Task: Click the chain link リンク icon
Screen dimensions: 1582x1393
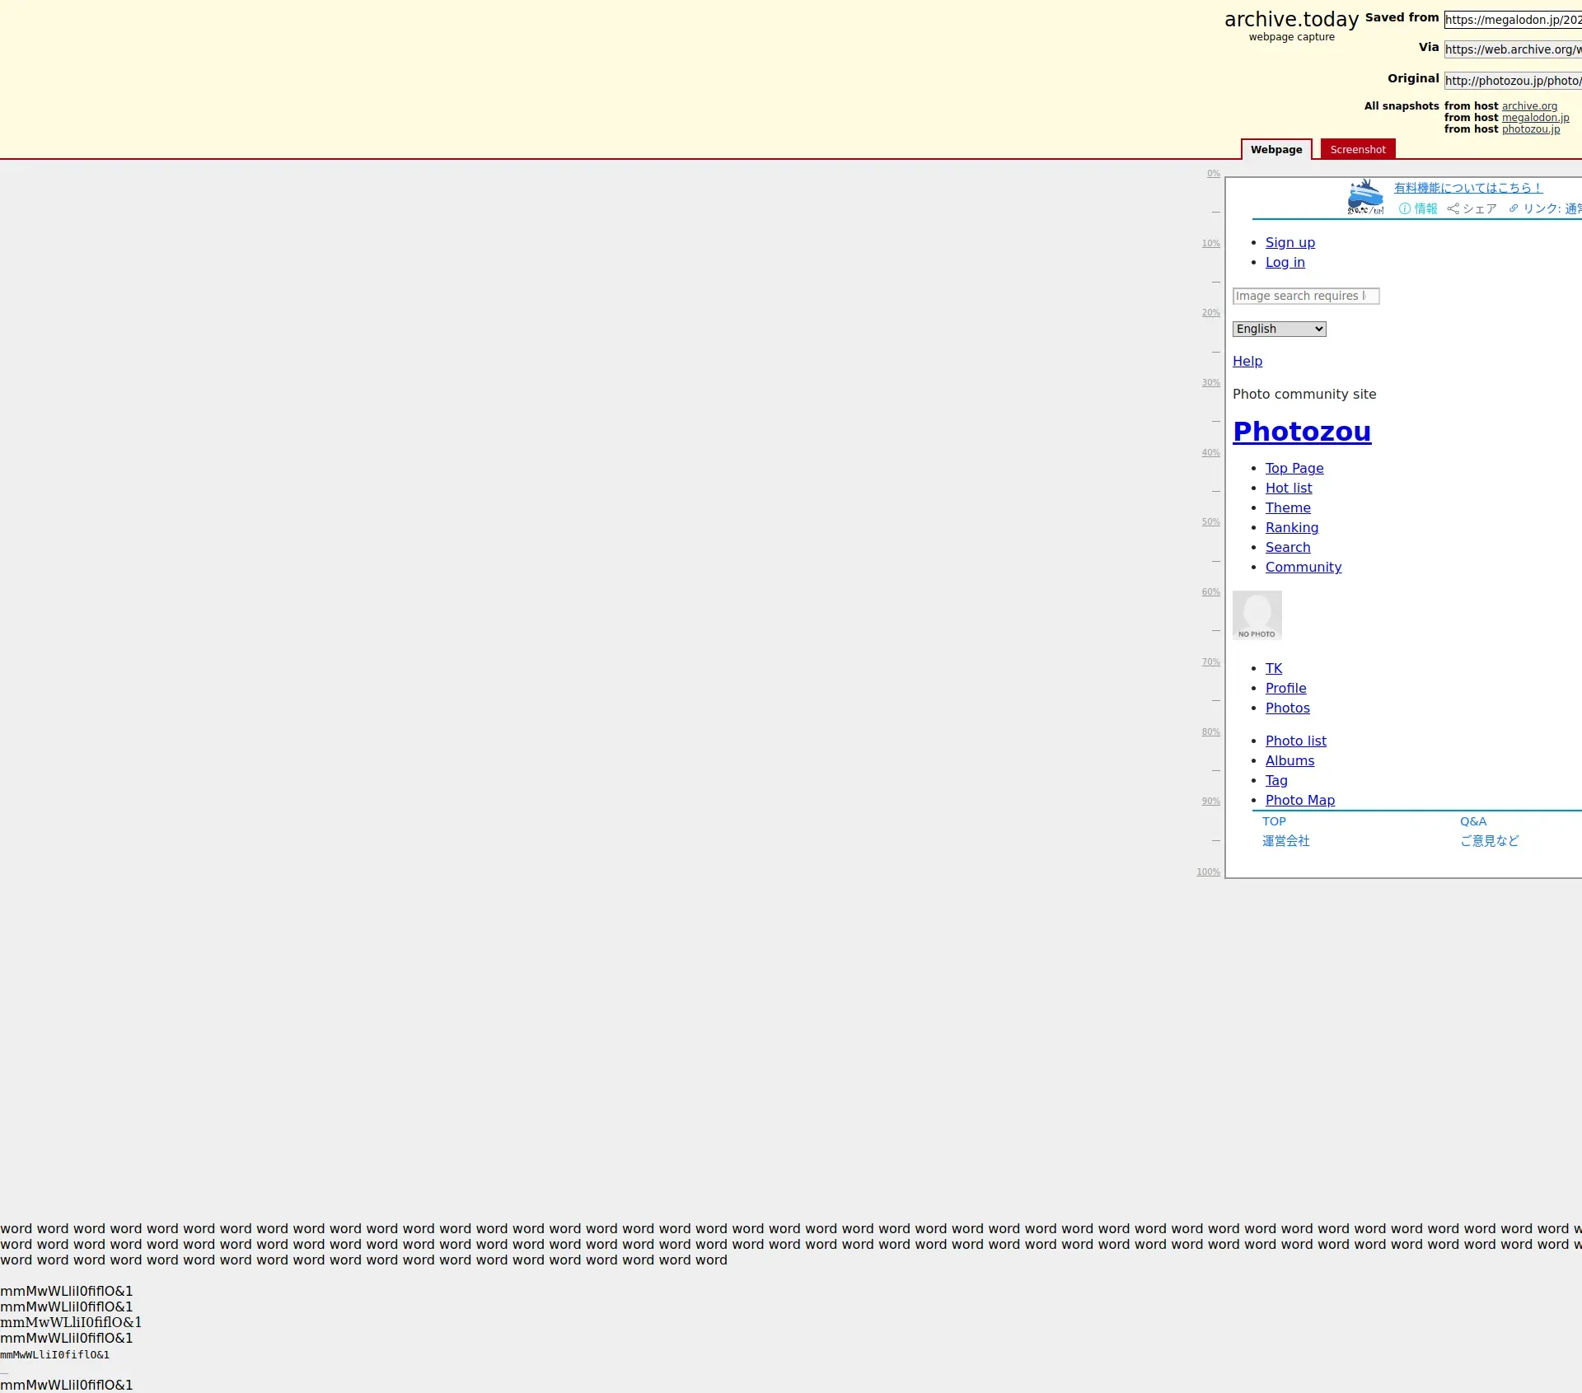Action: click(1514, 209)
